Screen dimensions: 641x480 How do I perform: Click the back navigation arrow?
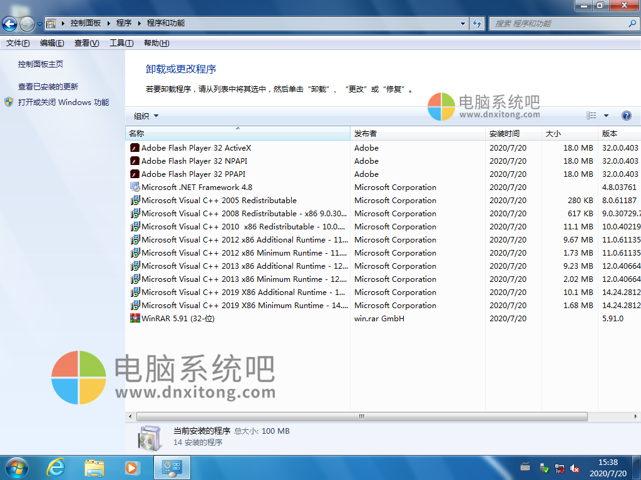click(9, 24)
